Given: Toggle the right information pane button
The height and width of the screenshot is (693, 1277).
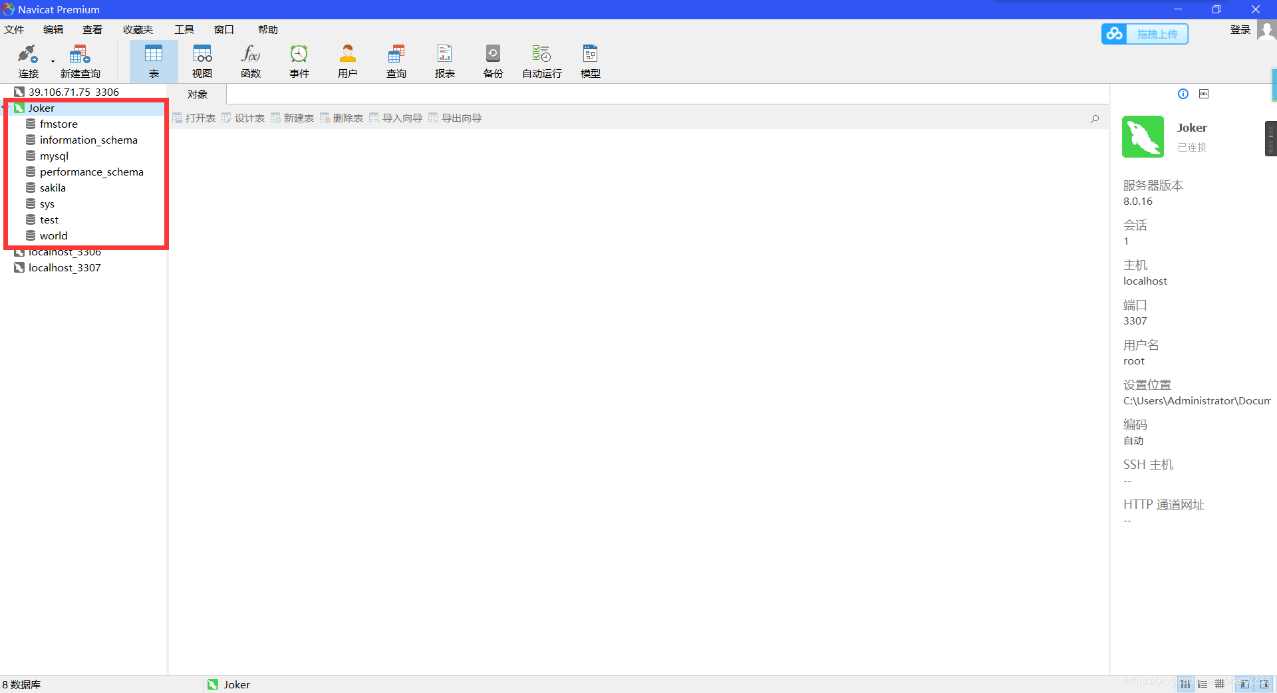Looking at the screenshot, I should (1264, 684).
